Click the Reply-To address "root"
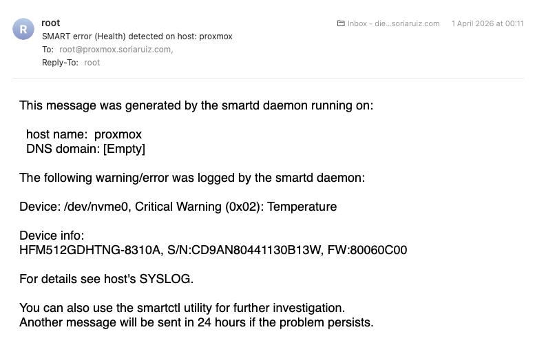This screenshot has width=535, height=354. tap(92, 63)
